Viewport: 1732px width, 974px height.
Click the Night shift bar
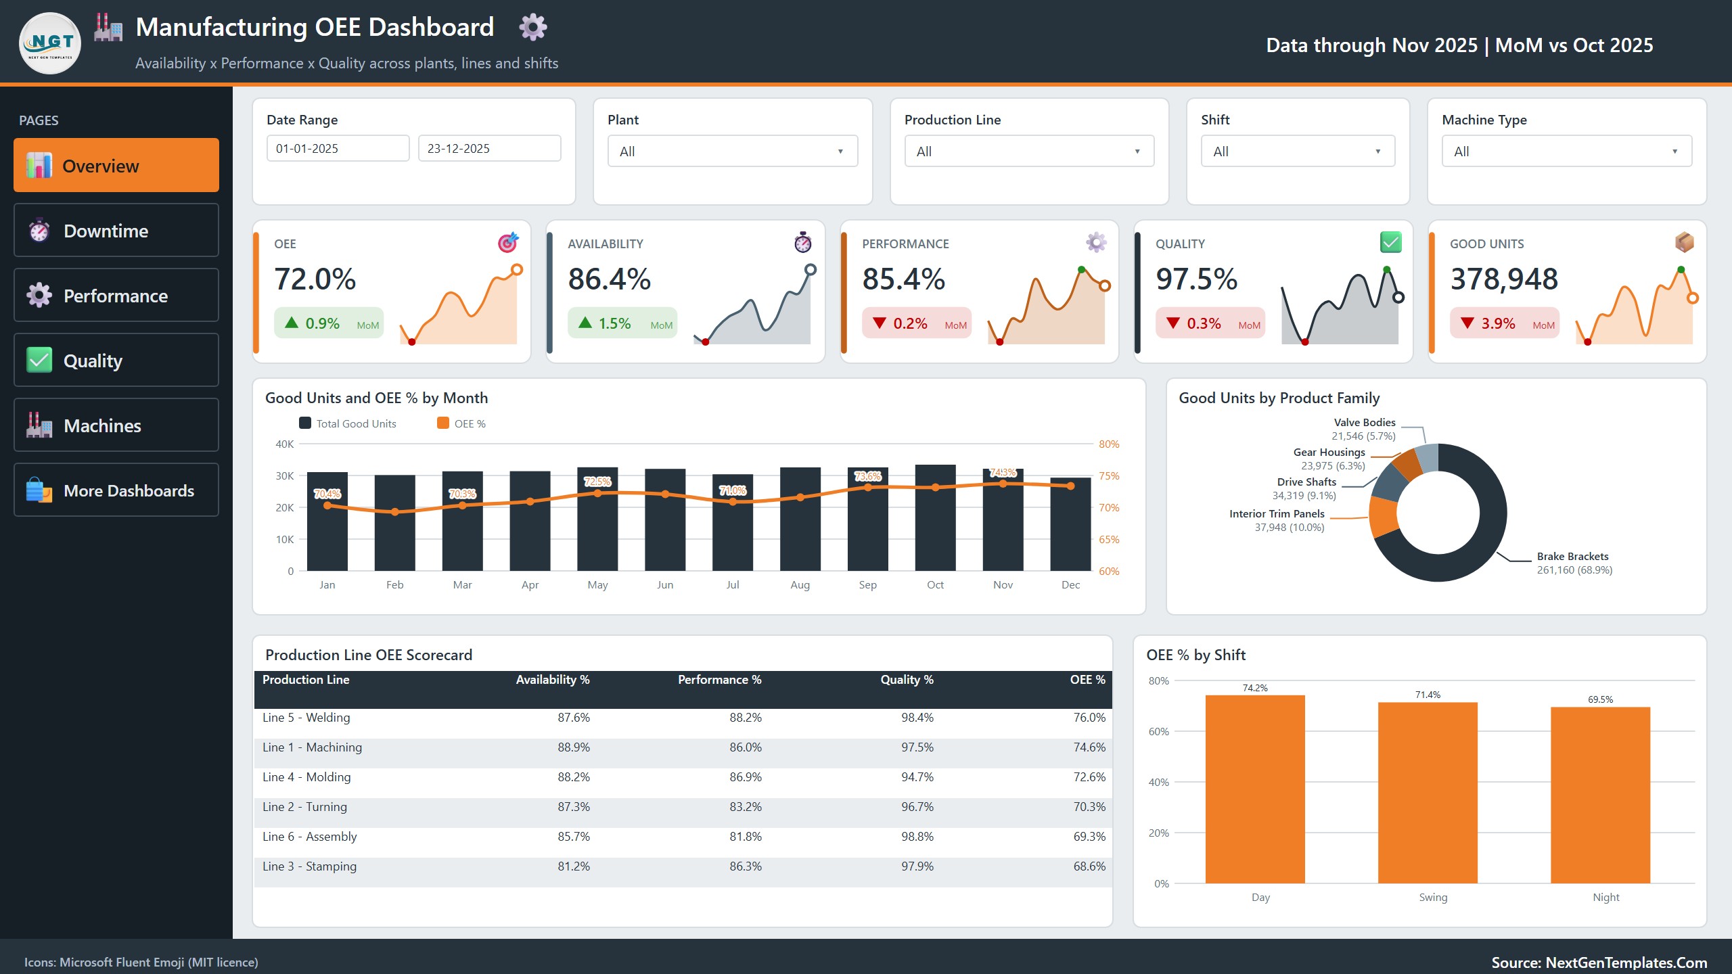point(1601,795)
